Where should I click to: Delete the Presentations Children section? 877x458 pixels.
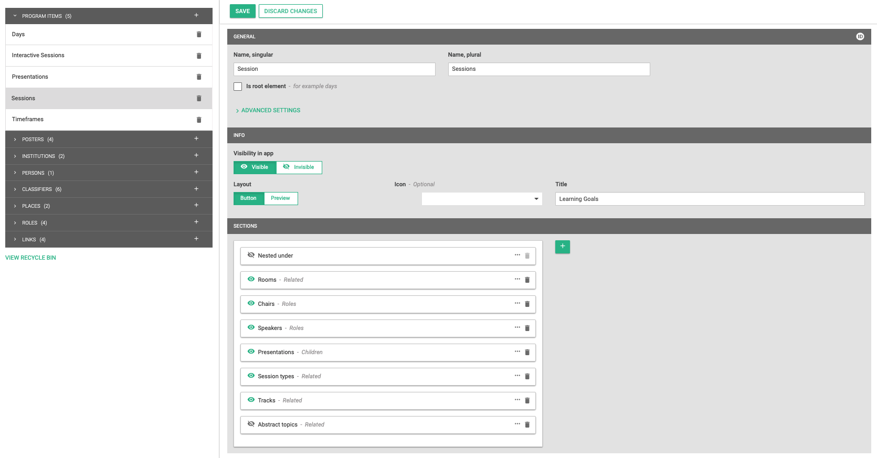527,353
